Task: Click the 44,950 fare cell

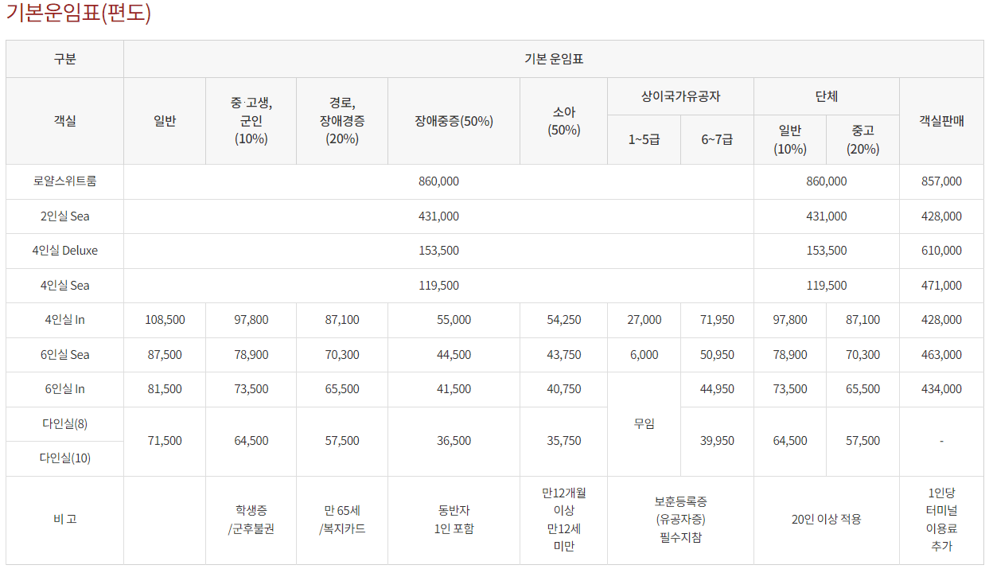Action: (x=717, y=389)
